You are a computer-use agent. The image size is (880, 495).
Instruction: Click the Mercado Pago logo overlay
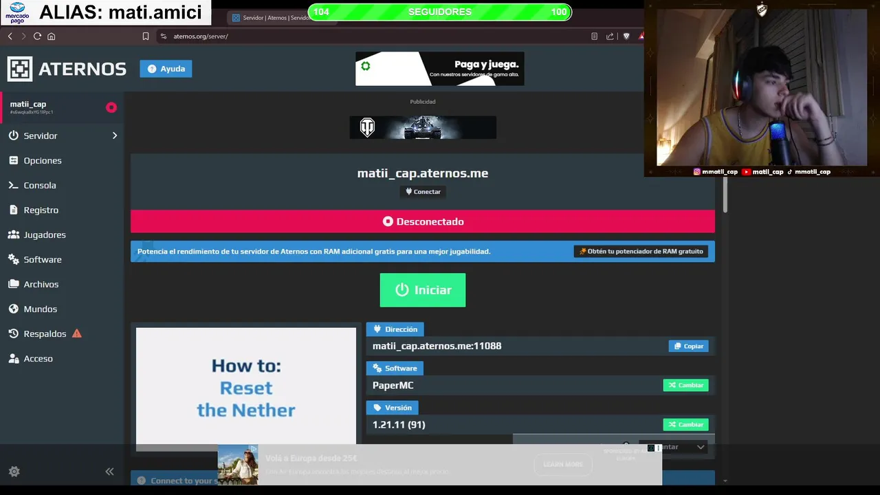click(x=17, y=12)
